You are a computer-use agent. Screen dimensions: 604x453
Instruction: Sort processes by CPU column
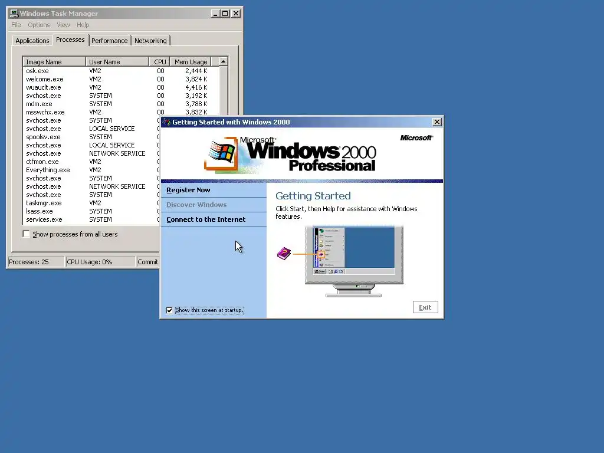click(x=159, y=62)
